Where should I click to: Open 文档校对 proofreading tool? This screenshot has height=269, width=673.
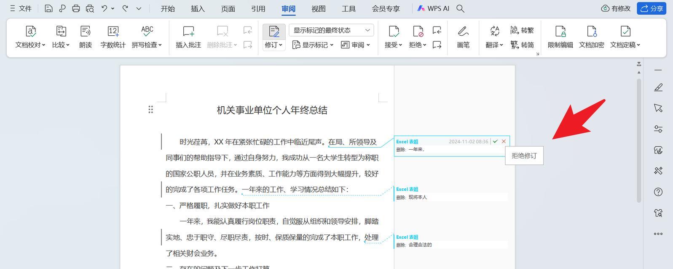30,37
